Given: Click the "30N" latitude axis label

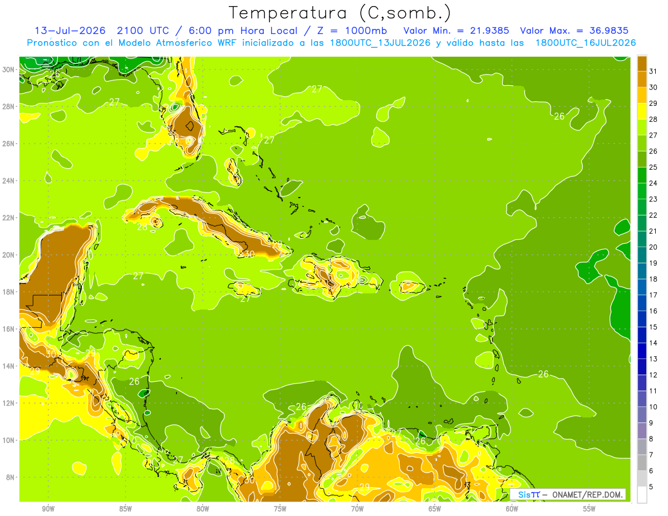Looking at the screenshot, I should tap(9, 70).
